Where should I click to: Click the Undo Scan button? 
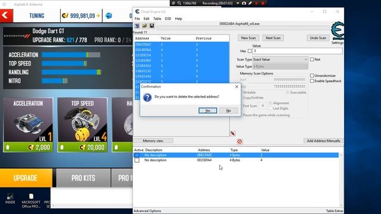tap(318, 38)
